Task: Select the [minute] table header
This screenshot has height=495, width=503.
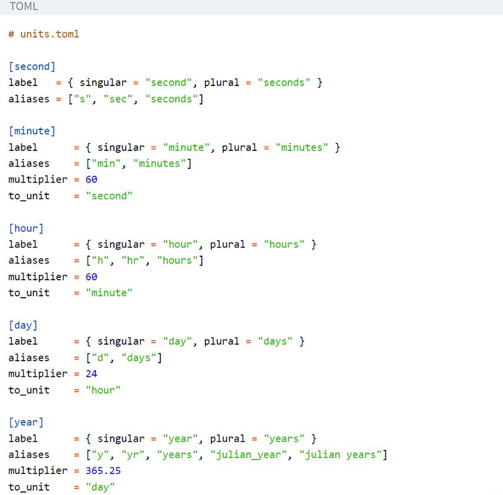Action: [32, 131]
